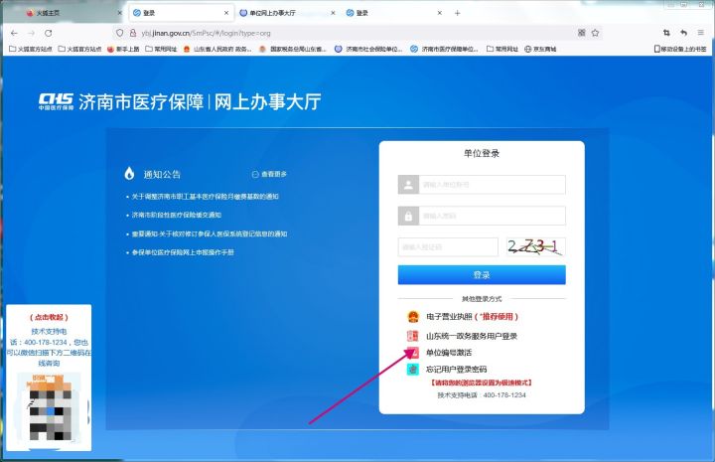Viewport: 715px width, 462px height.
Task: Close the 火狐主页 tab
Action: pos(119,13)
